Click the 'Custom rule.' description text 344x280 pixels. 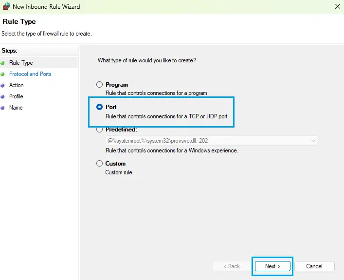click(x=119, y=172)
